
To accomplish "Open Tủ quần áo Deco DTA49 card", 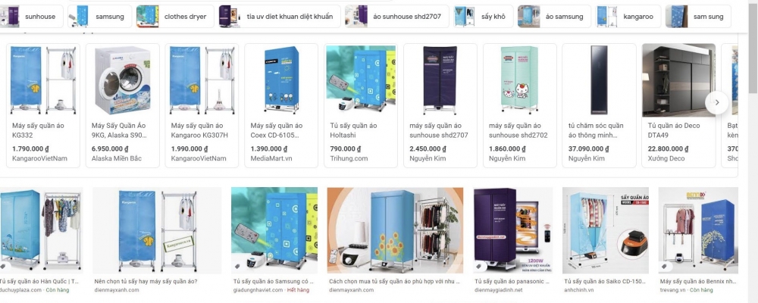I will coord(678,105).
